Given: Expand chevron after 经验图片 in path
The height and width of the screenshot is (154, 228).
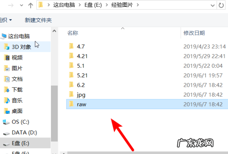Looking at the screenshot, I should (x=138, y=5).
